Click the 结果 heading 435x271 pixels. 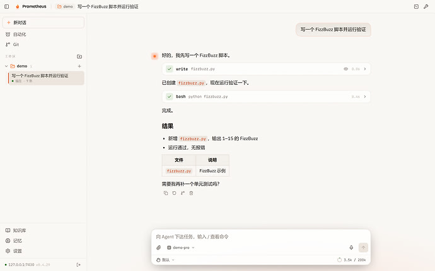click(168, 126)
